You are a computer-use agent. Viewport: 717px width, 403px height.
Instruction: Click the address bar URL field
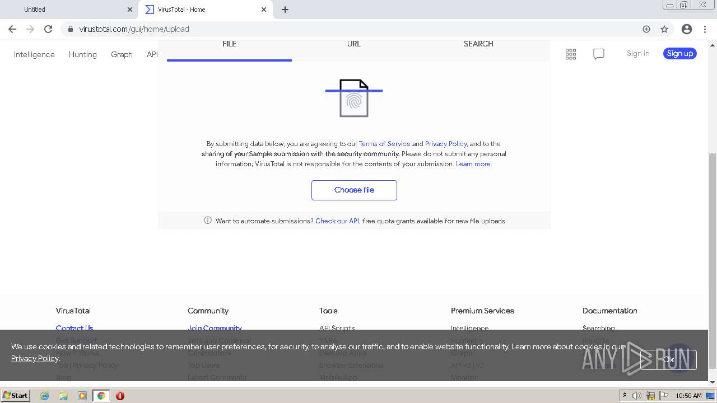tap(358, 29)
